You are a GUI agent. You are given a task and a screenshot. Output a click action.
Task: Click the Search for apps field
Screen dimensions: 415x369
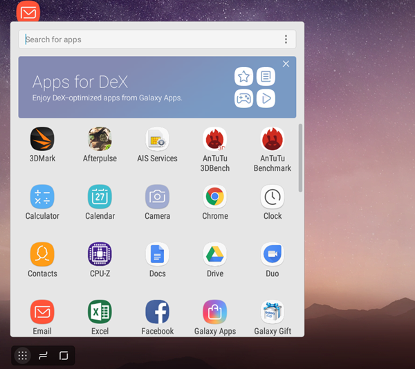(x=157, y=39)
